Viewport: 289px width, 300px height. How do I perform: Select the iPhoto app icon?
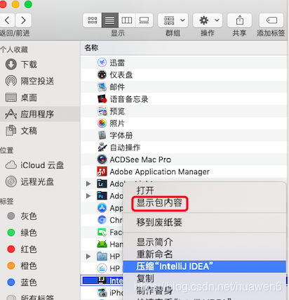102,292
